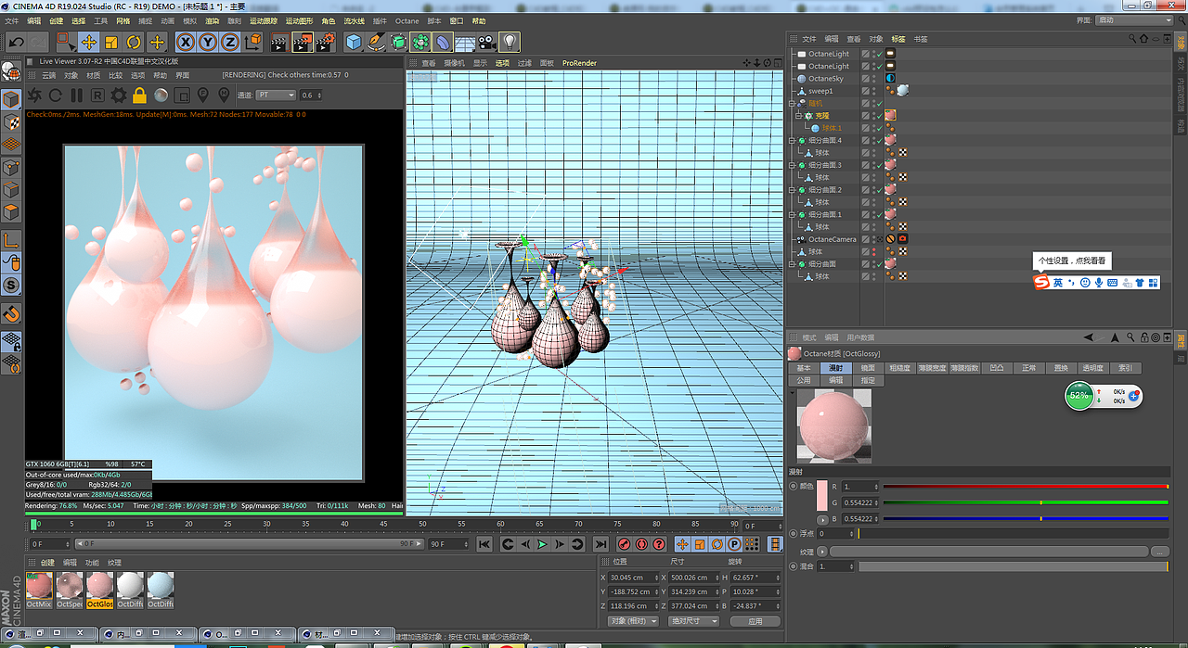This screenshot has height=648, width=1188.
Task: Adjust the green G channel slider
Action: (x=1026, y=502)
